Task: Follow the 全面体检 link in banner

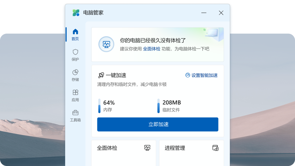Action: pos(152,49)
